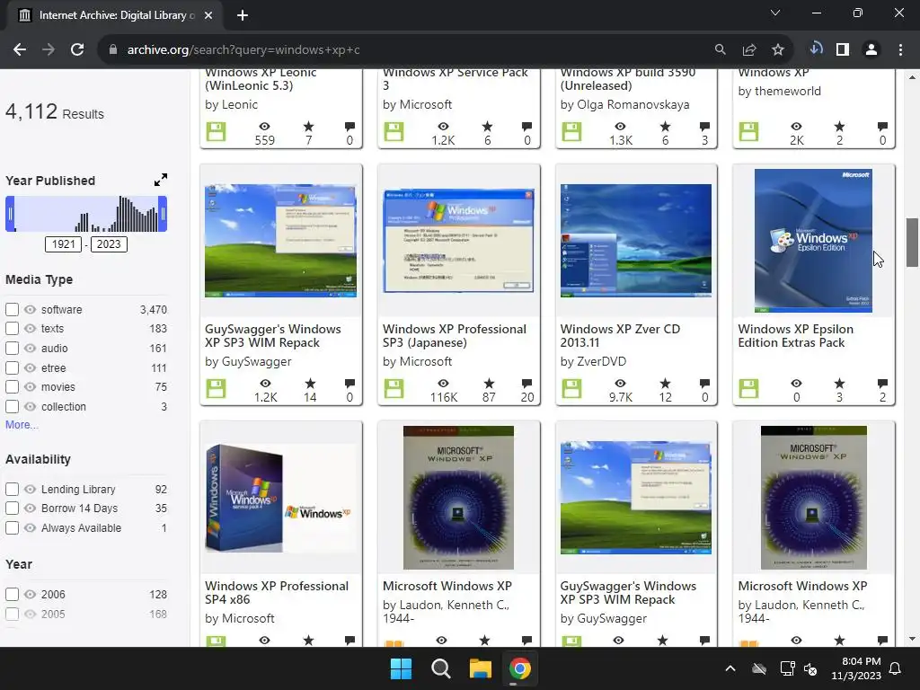The width and height of the screenshot is (920, 690).
Task: Click reviews icon on Windows XP Epsilon Edition card
Action: pos(882,383)
